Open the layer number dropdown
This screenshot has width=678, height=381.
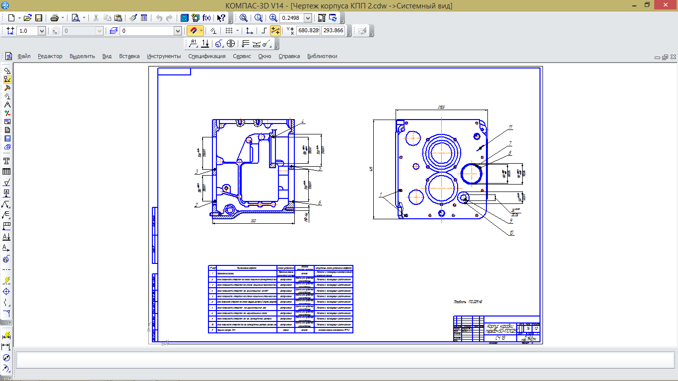click(178, 31)
